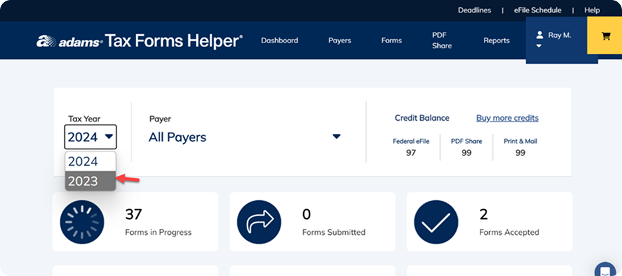
Task: Click the PDF Share credit value 99
Action: (x=466, y=153)
